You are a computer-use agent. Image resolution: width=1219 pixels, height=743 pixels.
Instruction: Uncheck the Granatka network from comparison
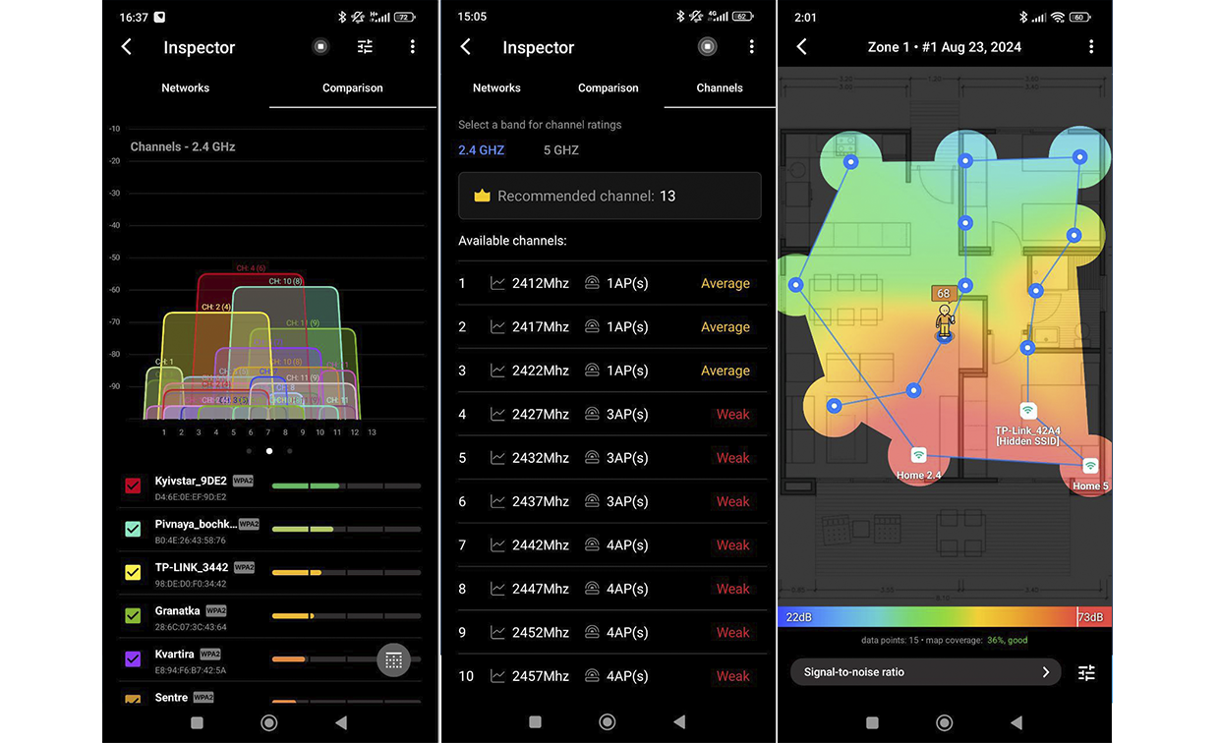coord(133,614)
